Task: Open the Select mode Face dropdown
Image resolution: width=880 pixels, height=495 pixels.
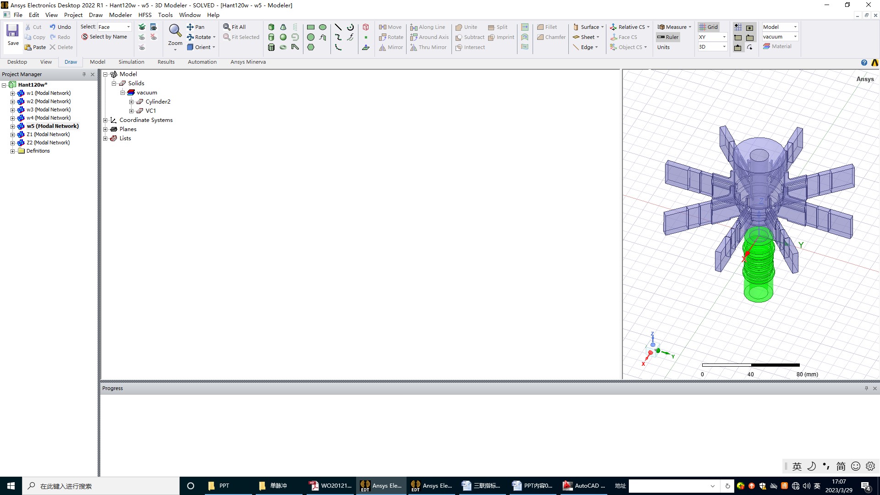Action: (115, 27)
